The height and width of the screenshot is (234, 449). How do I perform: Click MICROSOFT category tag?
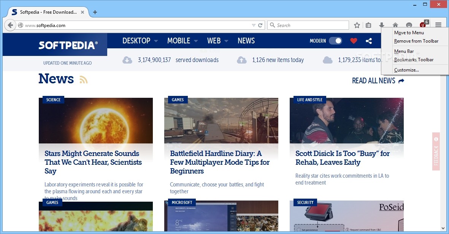(182, 202)
